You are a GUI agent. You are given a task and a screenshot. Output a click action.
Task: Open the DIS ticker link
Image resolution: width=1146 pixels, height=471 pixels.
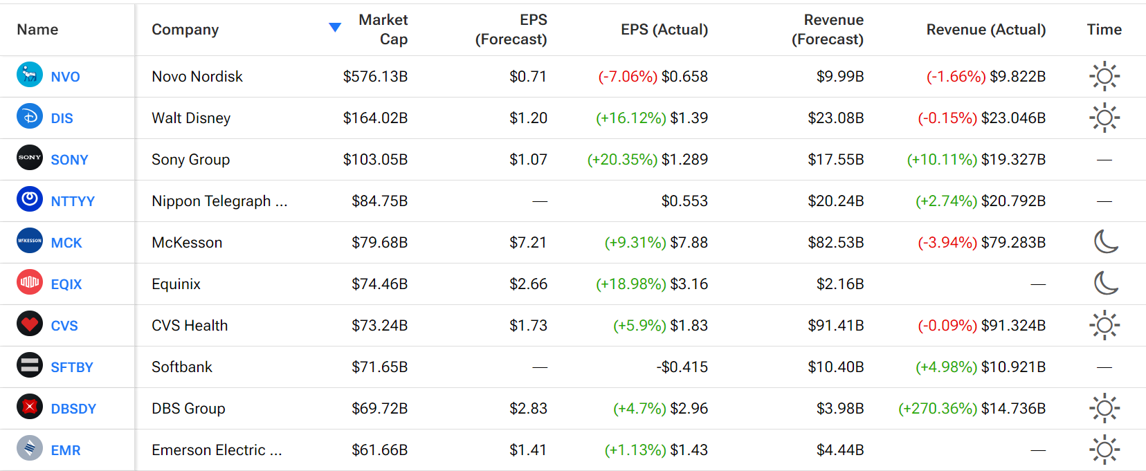click(62, 118)
